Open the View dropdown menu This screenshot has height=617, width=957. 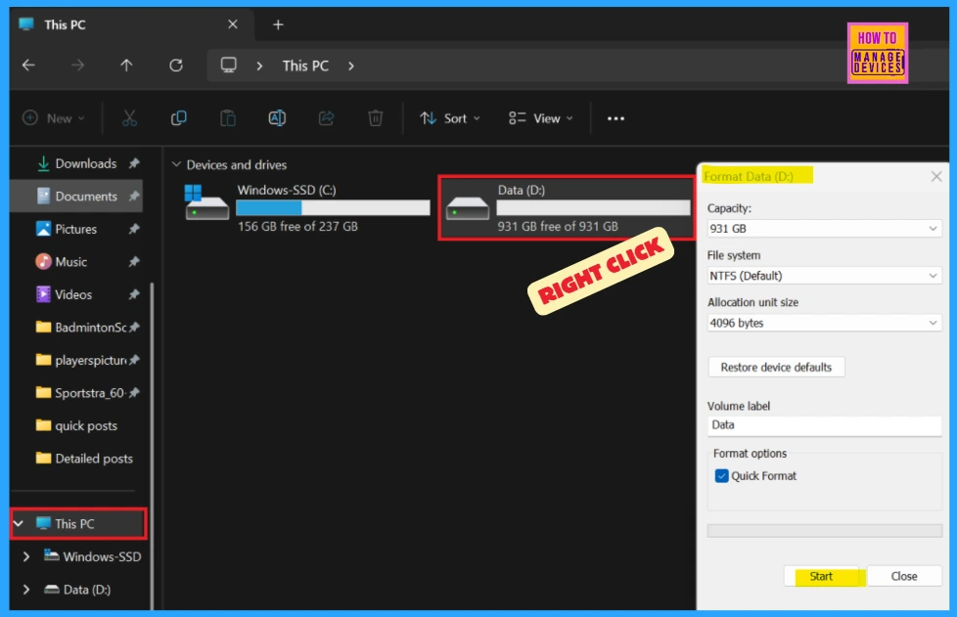(541, 118)
